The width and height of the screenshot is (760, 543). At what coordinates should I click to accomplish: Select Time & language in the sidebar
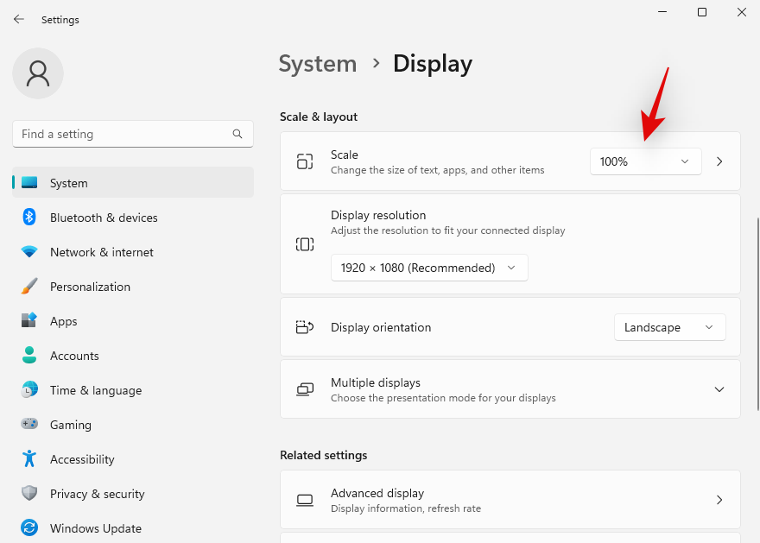95,390
